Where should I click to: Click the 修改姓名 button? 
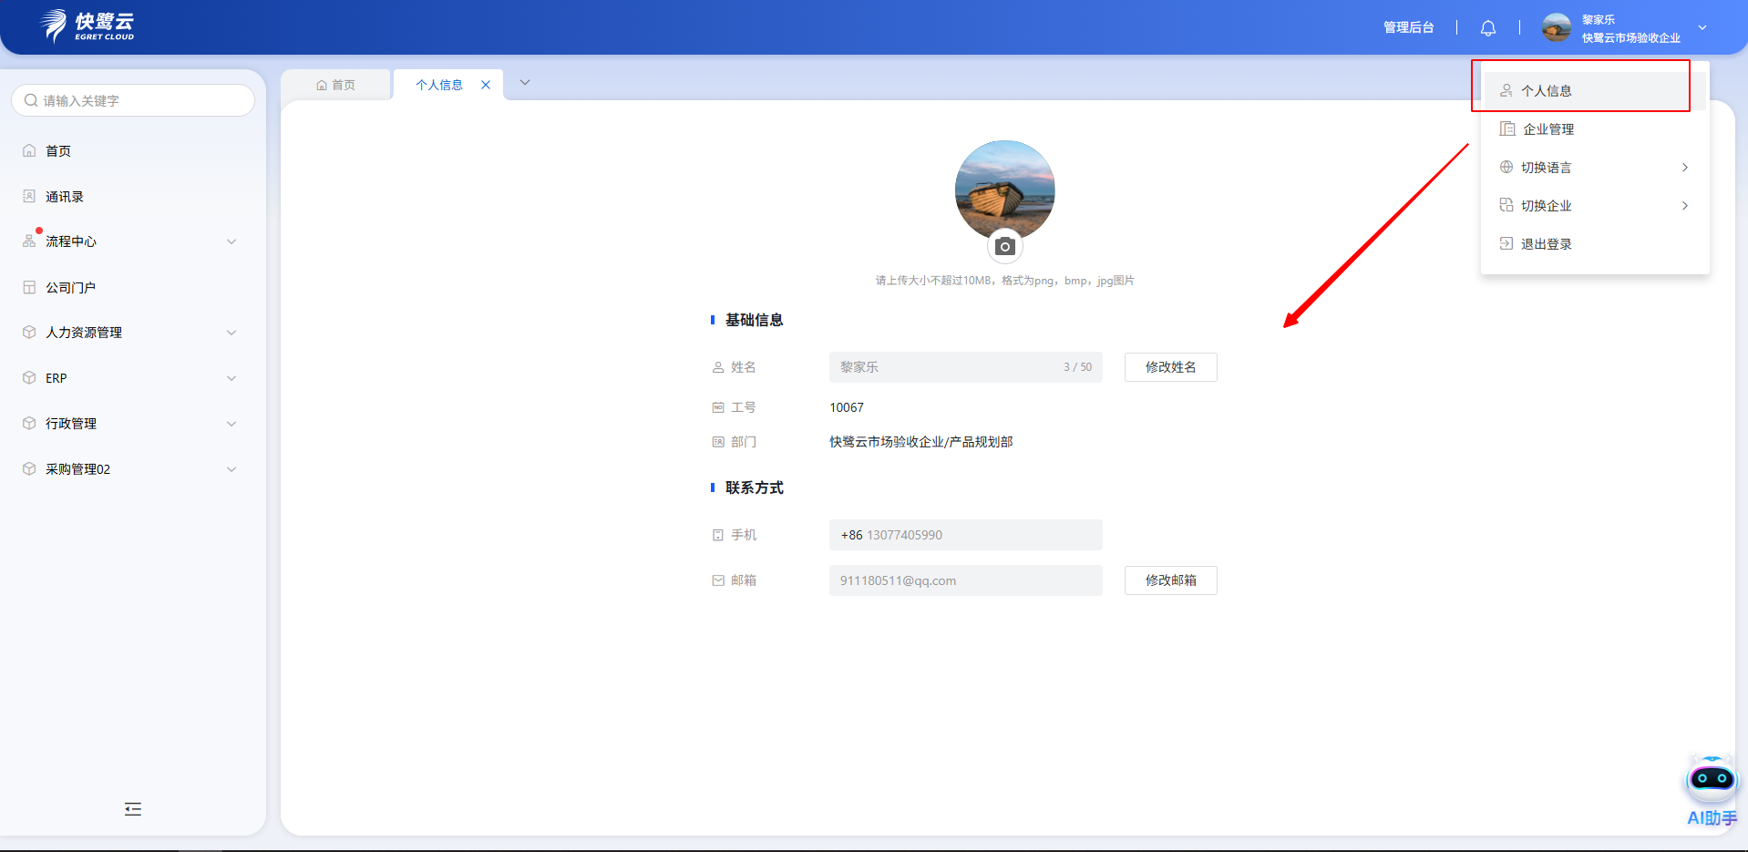coord(1170,367)
